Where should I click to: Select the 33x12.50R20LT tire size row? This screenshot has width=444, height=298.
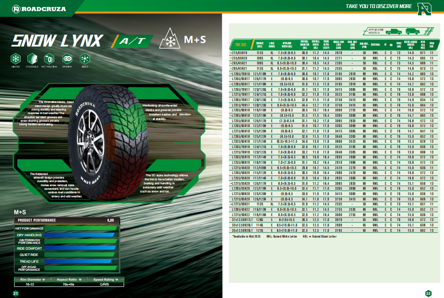(x=334, y=226)
